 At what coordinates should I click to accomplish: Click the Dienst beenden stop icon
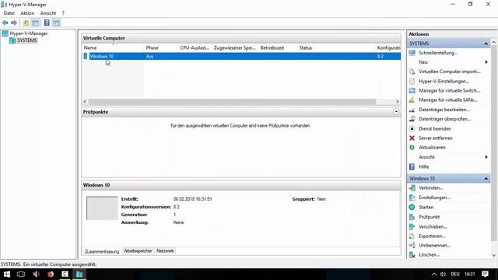pos(412,128)
